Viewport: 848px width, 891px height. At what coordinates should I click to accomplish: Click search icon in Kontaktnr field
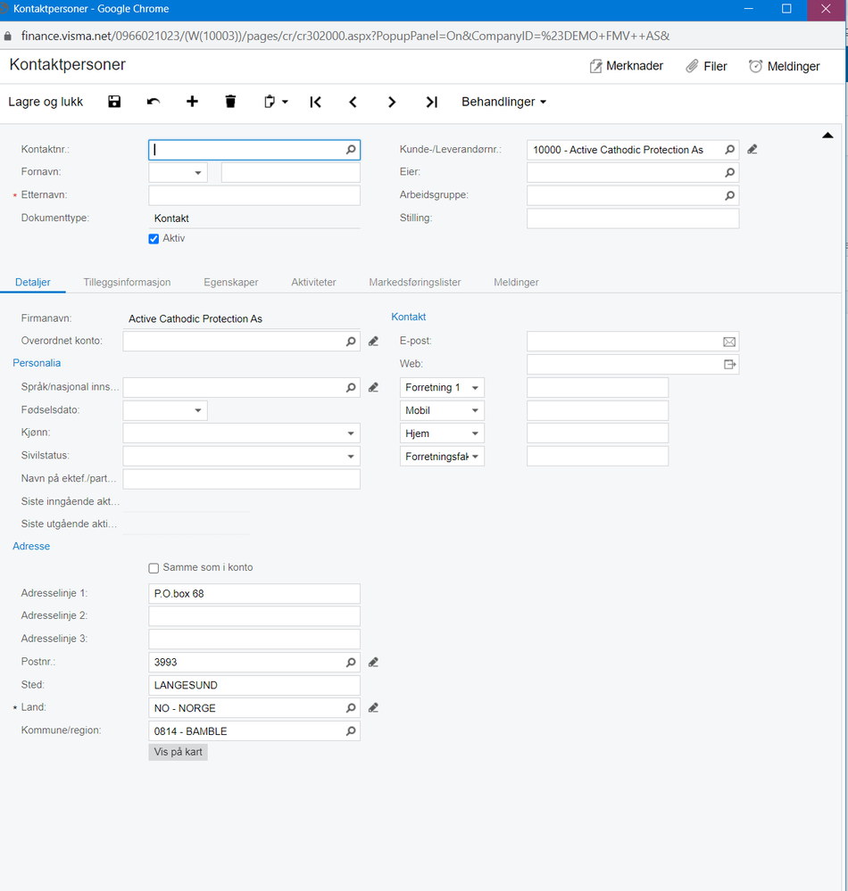point(351,150)
